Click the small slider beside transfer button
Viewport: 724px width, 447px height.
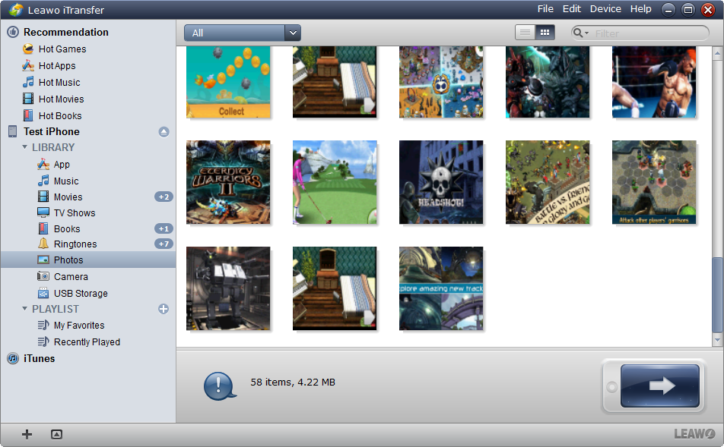pos(611,387)
